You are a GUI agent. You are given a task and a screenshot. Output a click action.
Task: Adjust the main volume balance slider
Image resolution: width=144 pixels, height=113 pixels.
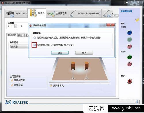coord(15,26)
